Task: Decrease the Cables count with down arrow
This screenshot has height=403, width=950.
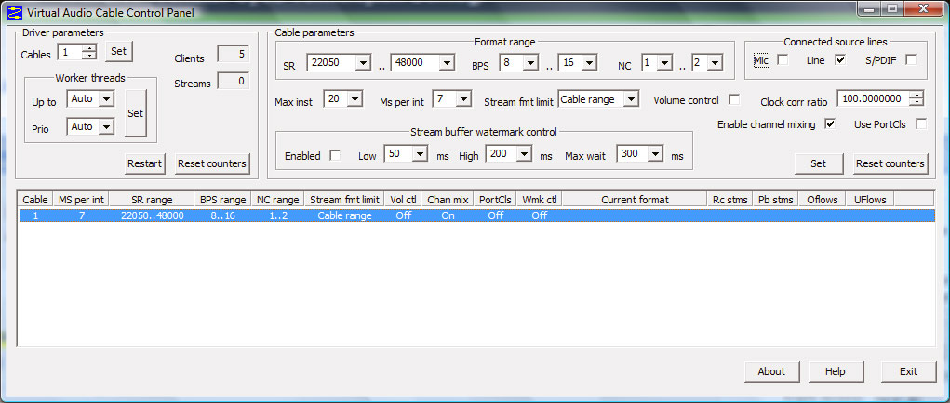Action: [89, 56]
